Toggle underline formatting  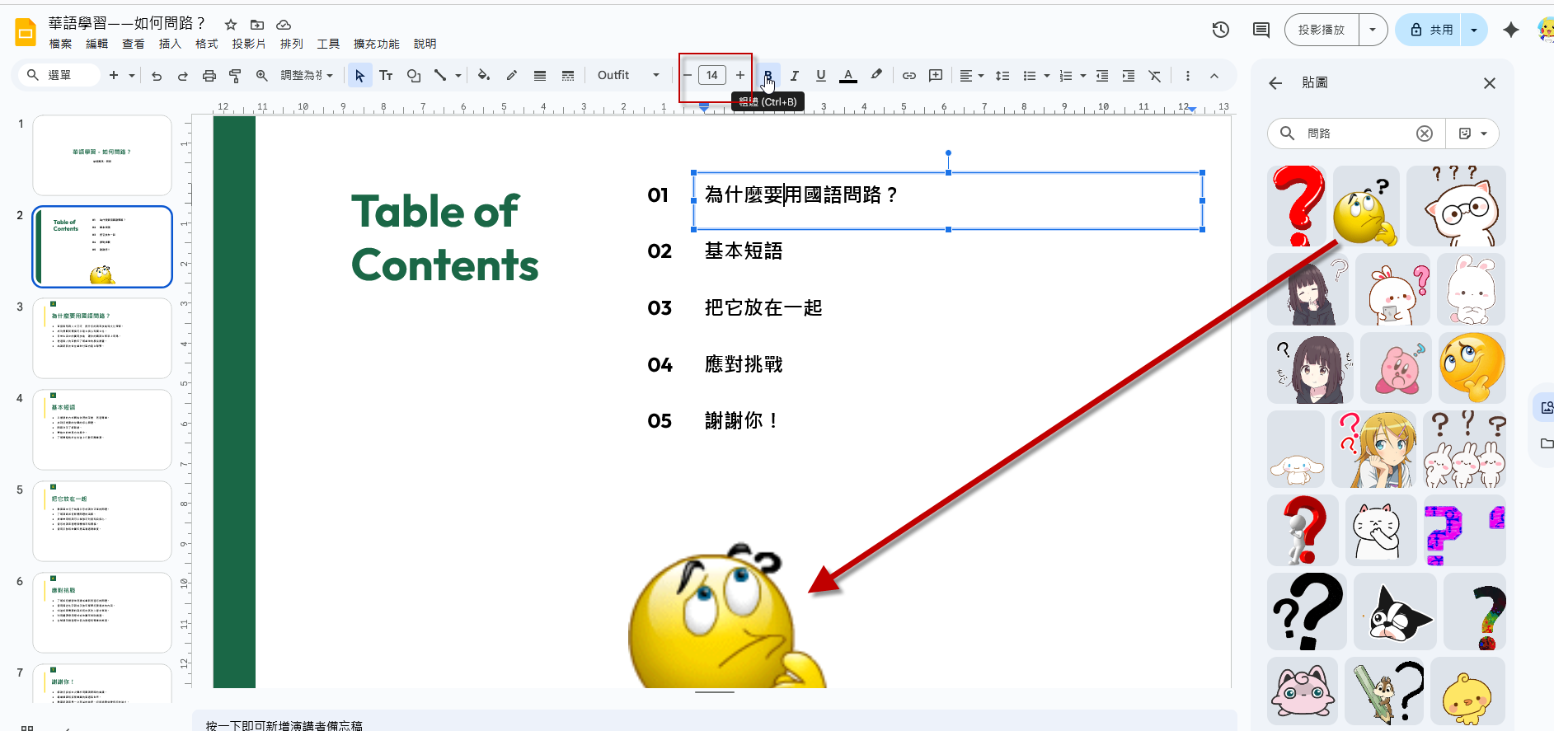[x=821, y=76]
